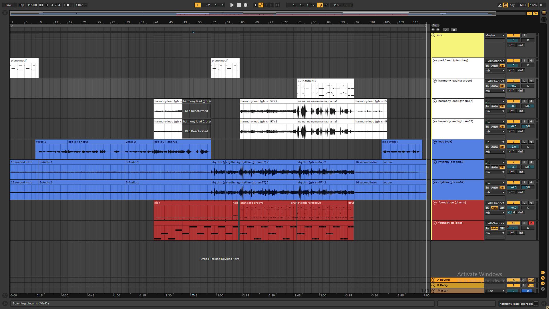Solo the lead (vox) track
The image size is (549, 309).
coord(524,142)
